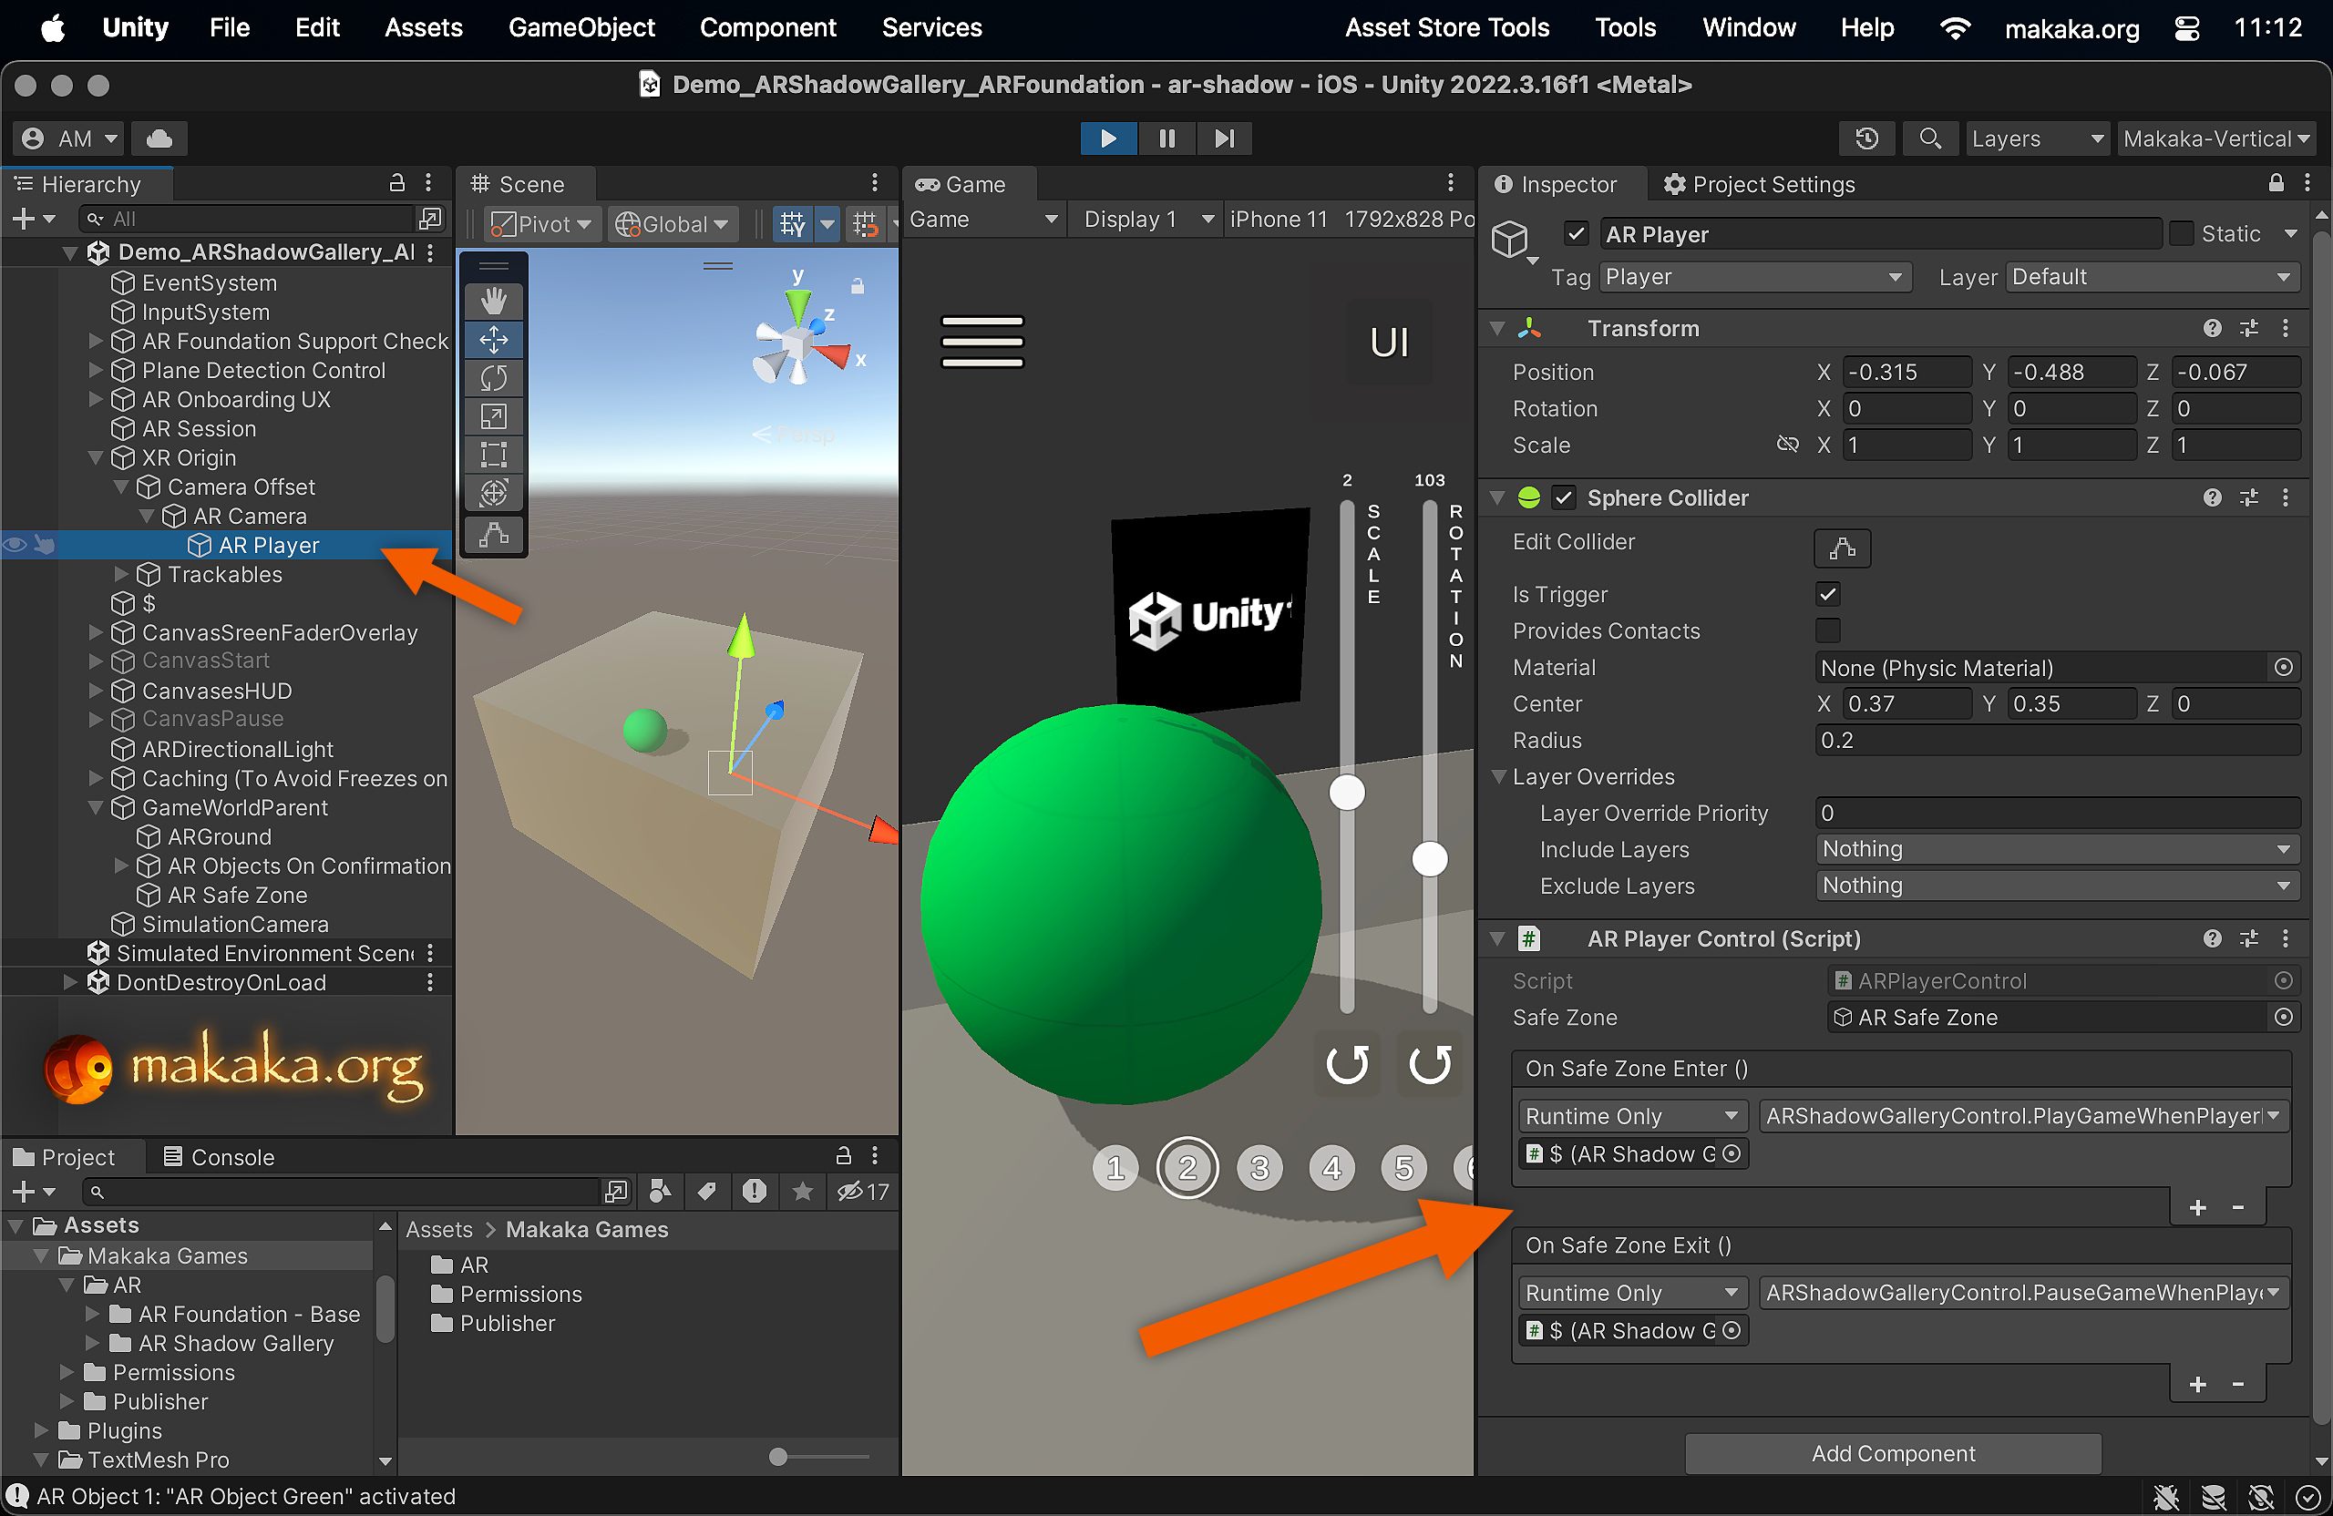
Task: Expand the Trackables item in Hierarchy
Action: (120, 574)
